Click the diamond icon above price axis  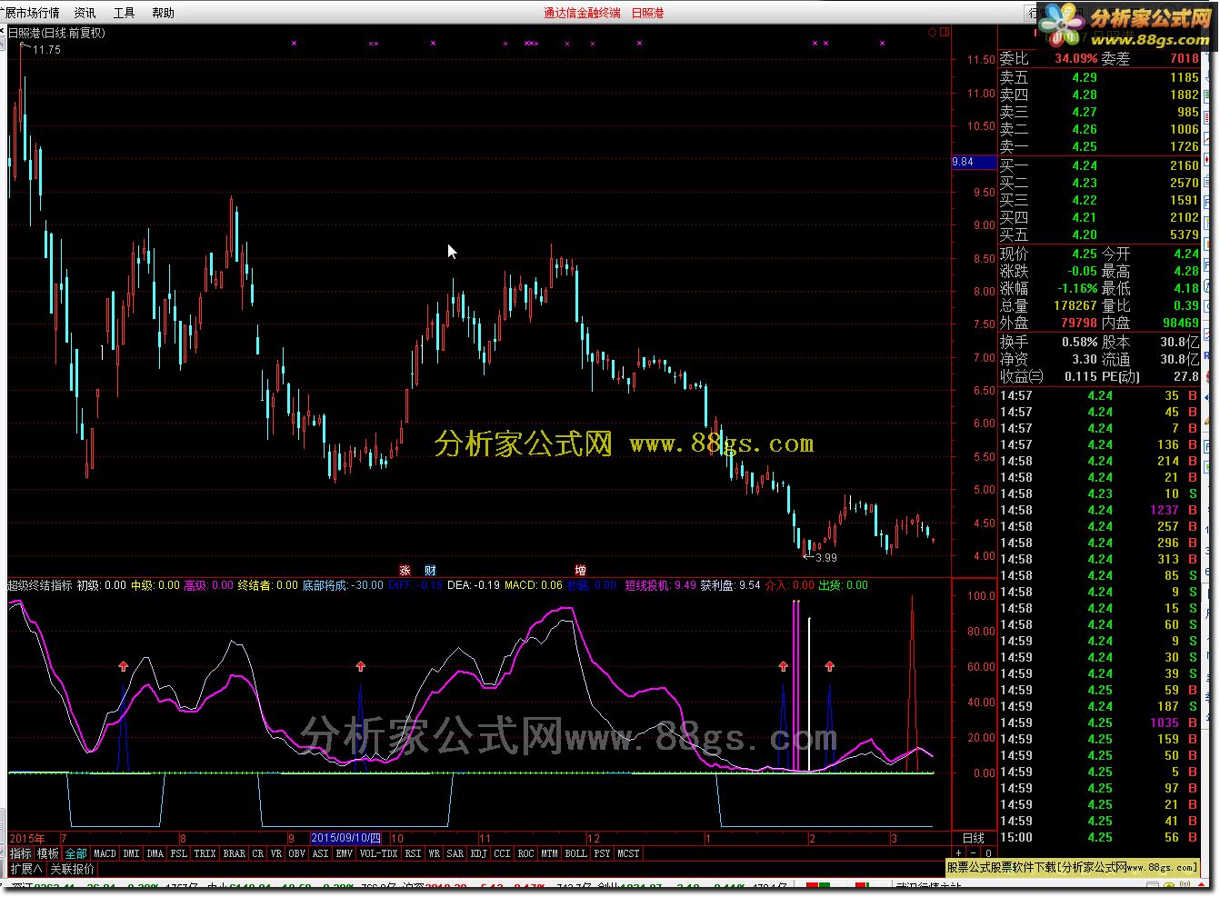933,33
